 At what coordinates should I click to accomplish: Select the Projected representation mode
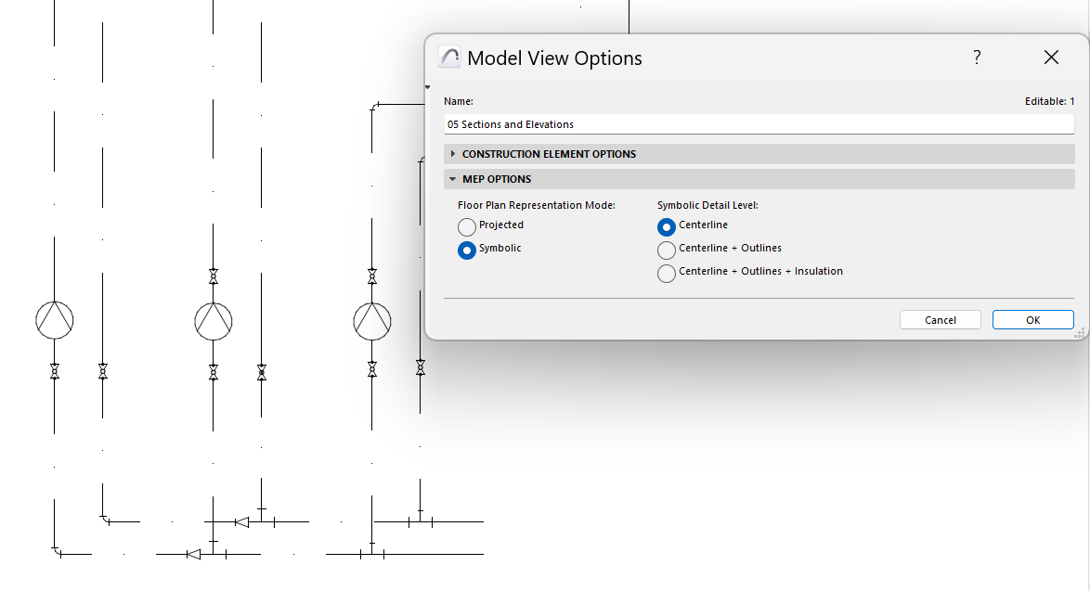(467, 226)
